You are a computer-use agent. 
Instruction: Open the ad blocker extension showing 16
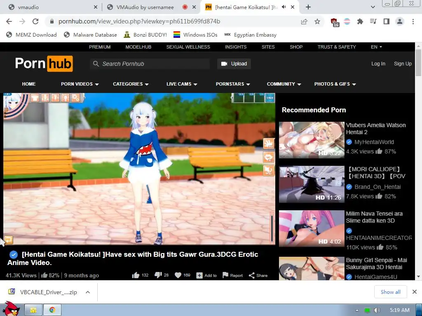[x=335, y=22]
